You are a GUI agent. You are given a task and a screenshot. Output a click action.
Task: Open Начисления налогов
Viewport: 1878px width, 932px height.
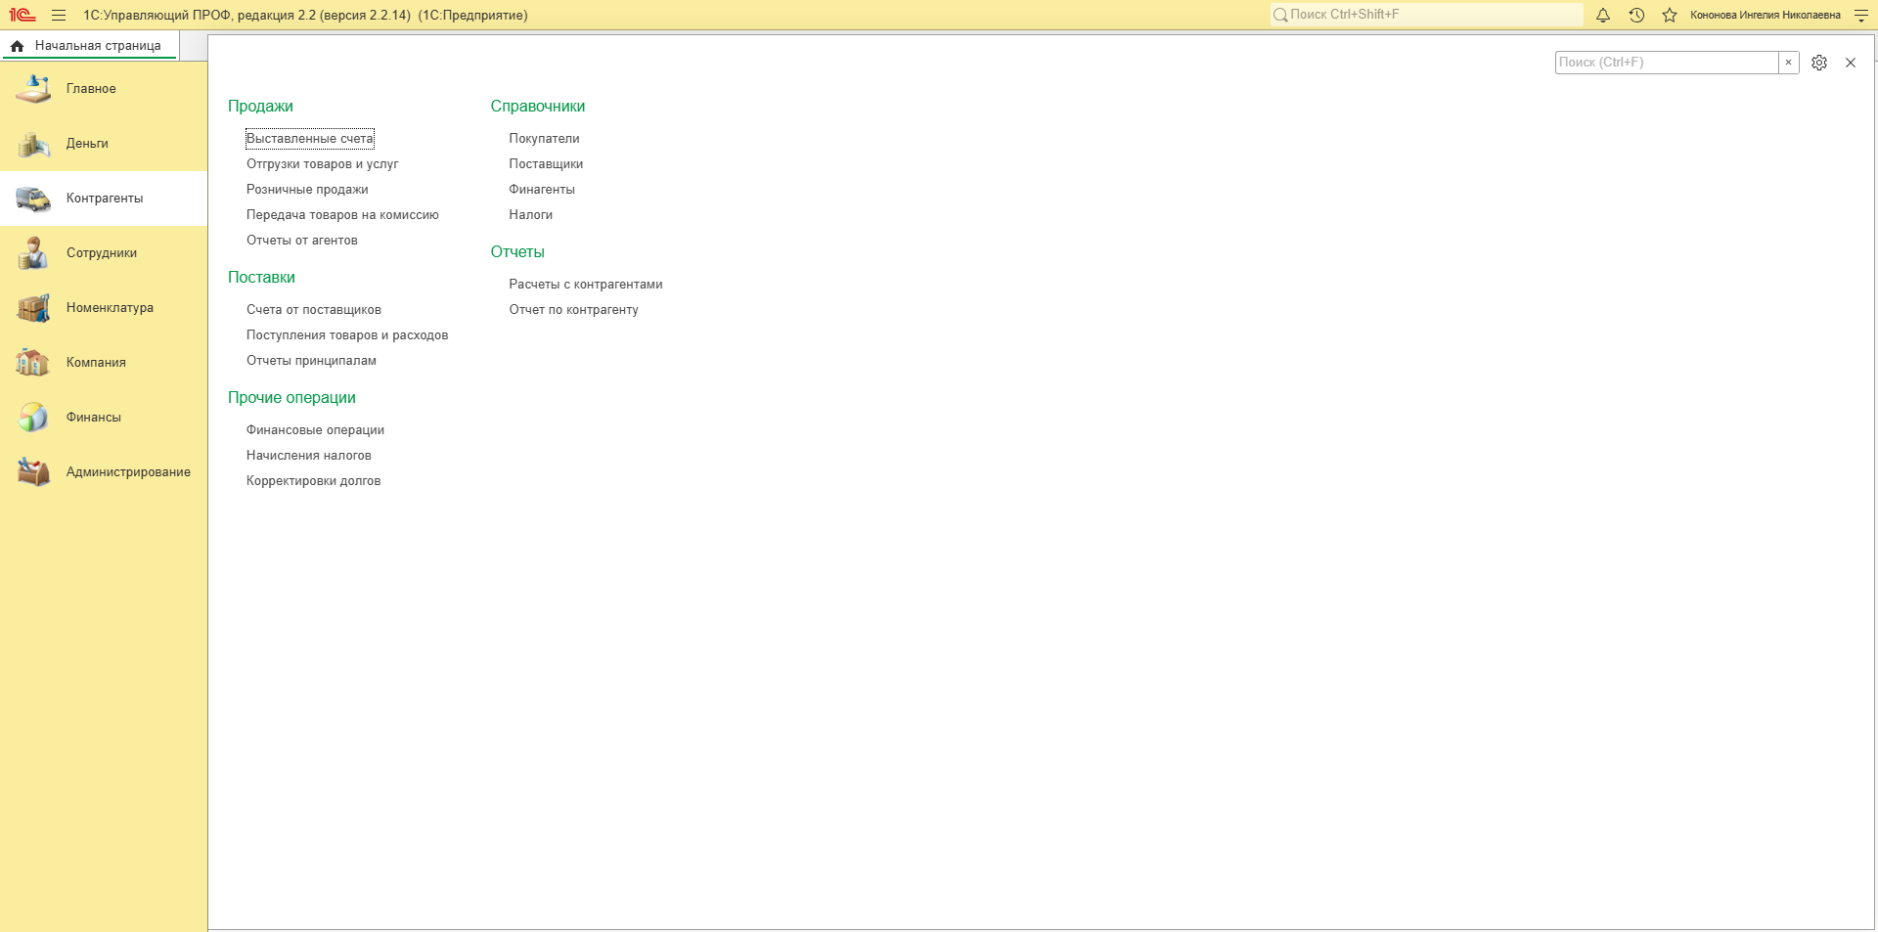[x=309, y=456]
